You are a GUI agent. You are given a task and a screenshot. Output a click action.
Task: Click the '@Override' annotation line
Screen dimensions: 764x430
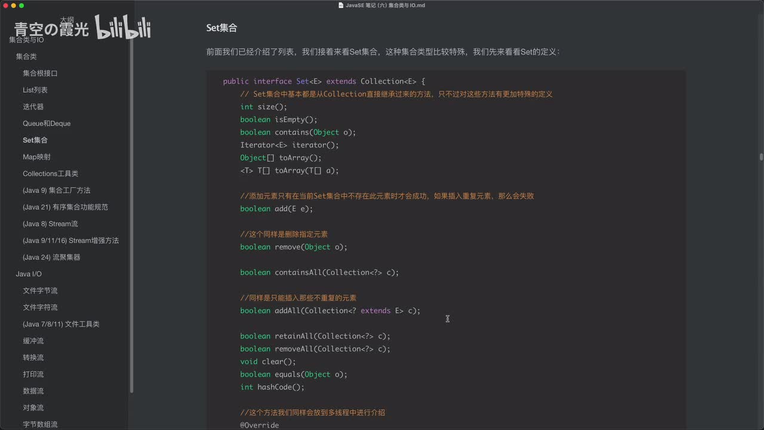pos(260,425)
